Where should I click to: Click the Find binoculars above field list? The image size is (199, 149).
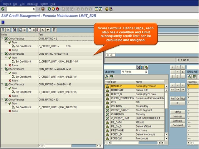(138, 67)
